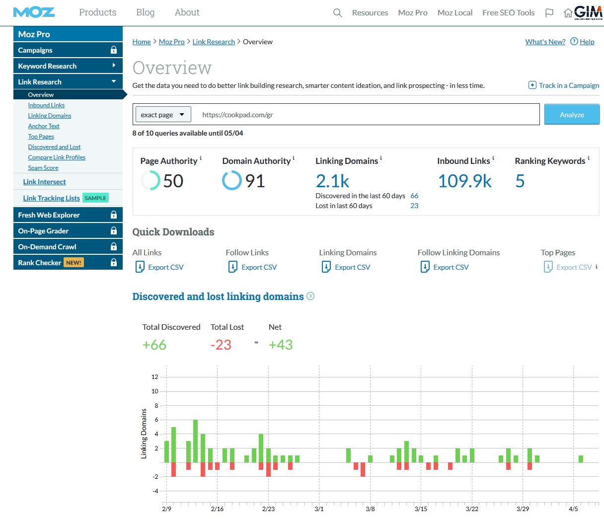604x519 pixels.
Task: Click the Moz Pro sidebar header
Action: (68, 34)
